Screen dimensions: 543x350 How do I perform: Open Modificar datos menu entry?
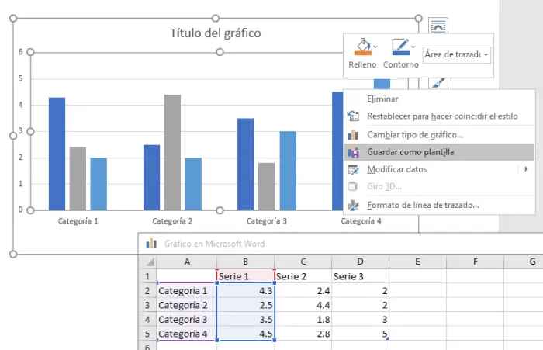pos(440,169)
